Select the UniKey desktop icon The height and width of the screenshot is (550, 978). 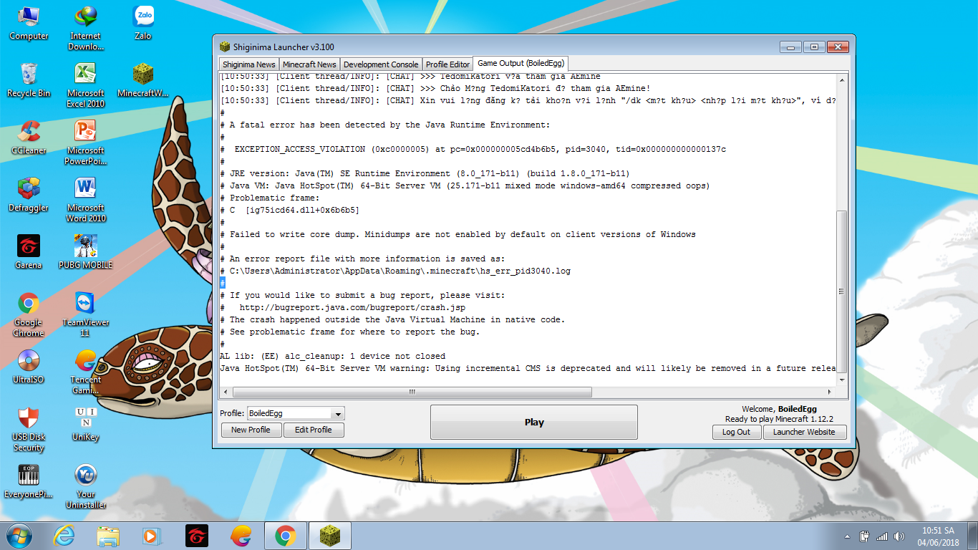point(86,424)
